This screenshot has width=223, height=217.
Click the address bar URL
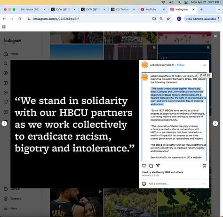(56, 19)
